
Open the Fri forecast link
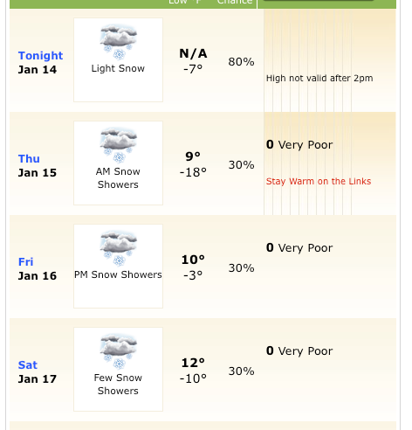(25, 262)
